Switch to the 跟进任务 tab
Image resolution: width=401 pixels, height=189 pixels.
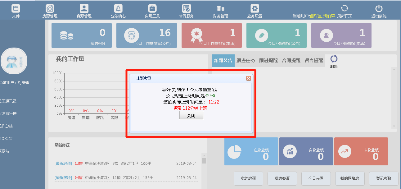click(x=246, y=61)
